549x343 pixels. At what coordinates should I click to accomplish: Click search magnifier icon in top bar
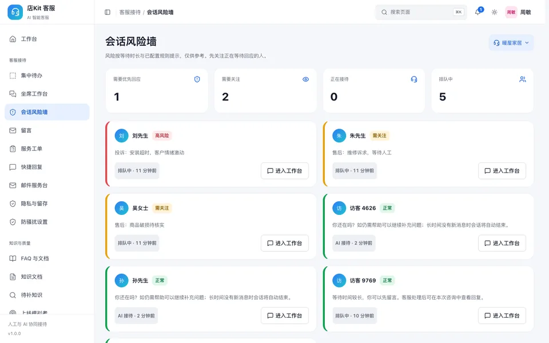(x=384, y=12)
